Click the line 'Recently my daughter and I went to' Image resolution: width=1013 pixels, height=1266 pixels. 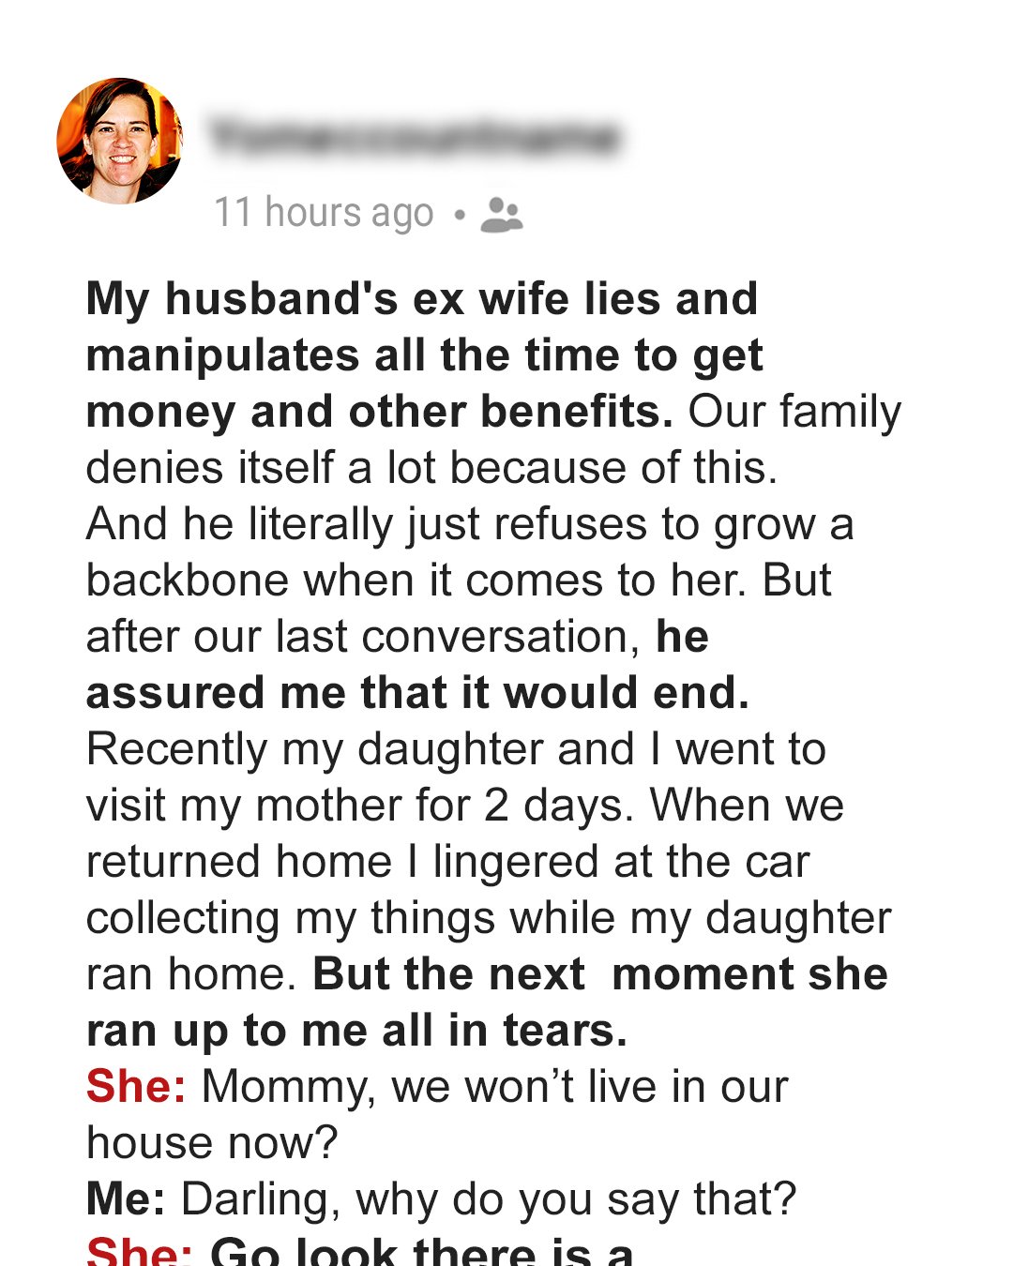click(456, 749)
